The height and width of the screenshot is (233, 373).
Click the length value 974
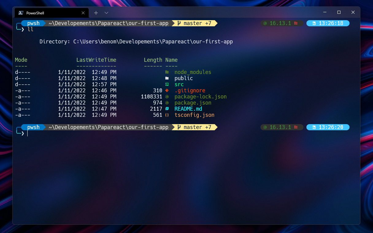click(158, 103)
